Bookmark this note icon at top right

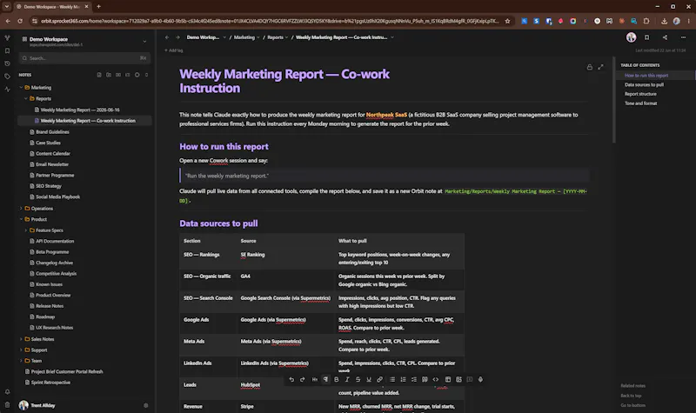[646, 37]
